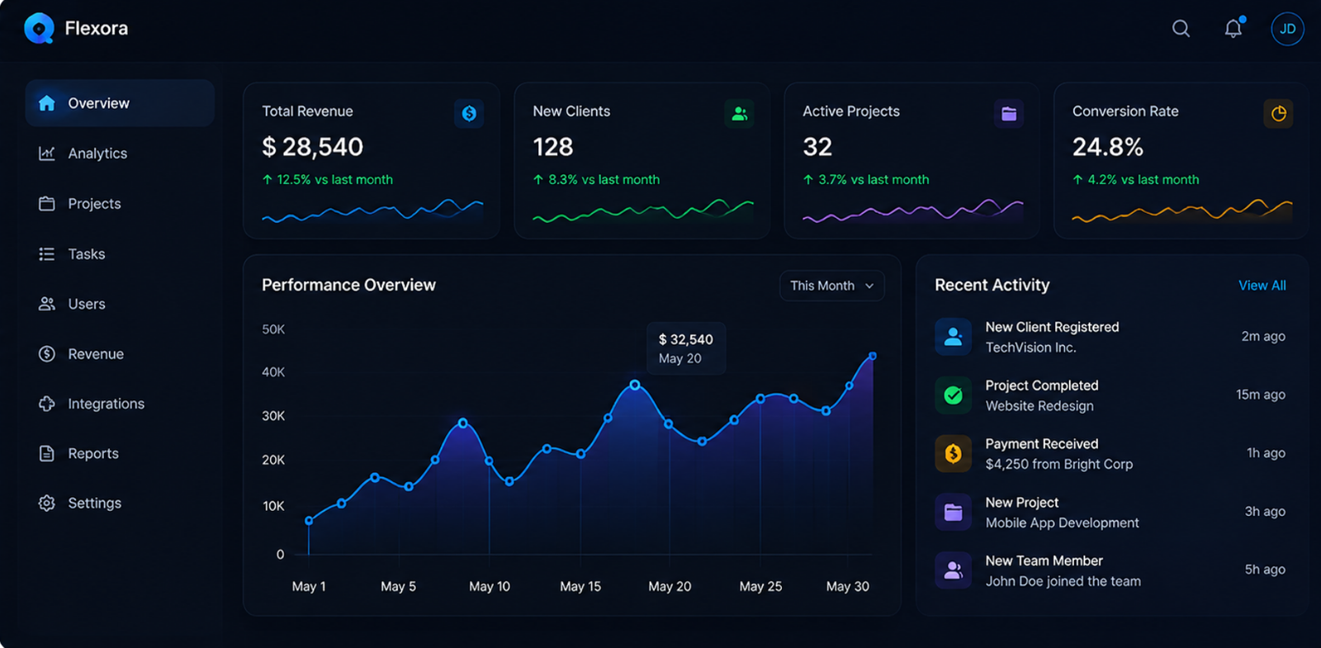Click the "50K" y-axis label

click(273, 329)
